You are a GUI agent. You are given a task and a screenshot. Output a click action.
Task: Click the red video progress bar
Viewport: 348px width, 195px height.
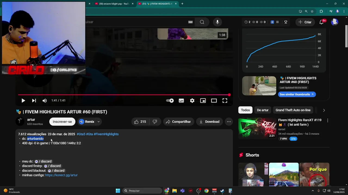[x=124, y=95]
